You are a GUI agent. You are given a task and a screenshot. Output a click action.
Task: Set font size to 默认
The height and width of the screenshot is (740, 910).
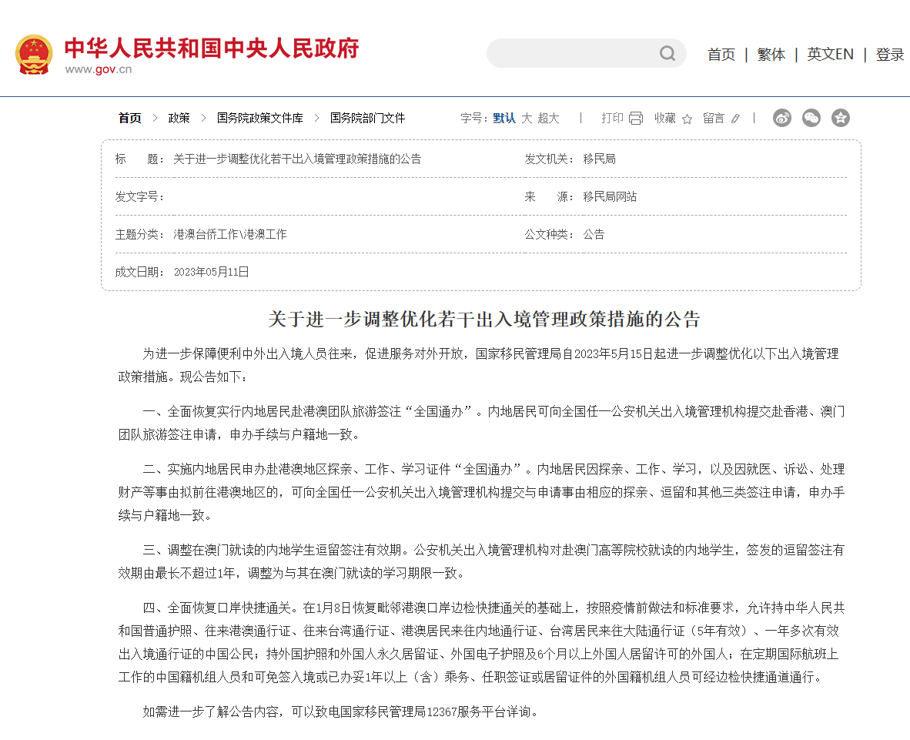point(504,118)
